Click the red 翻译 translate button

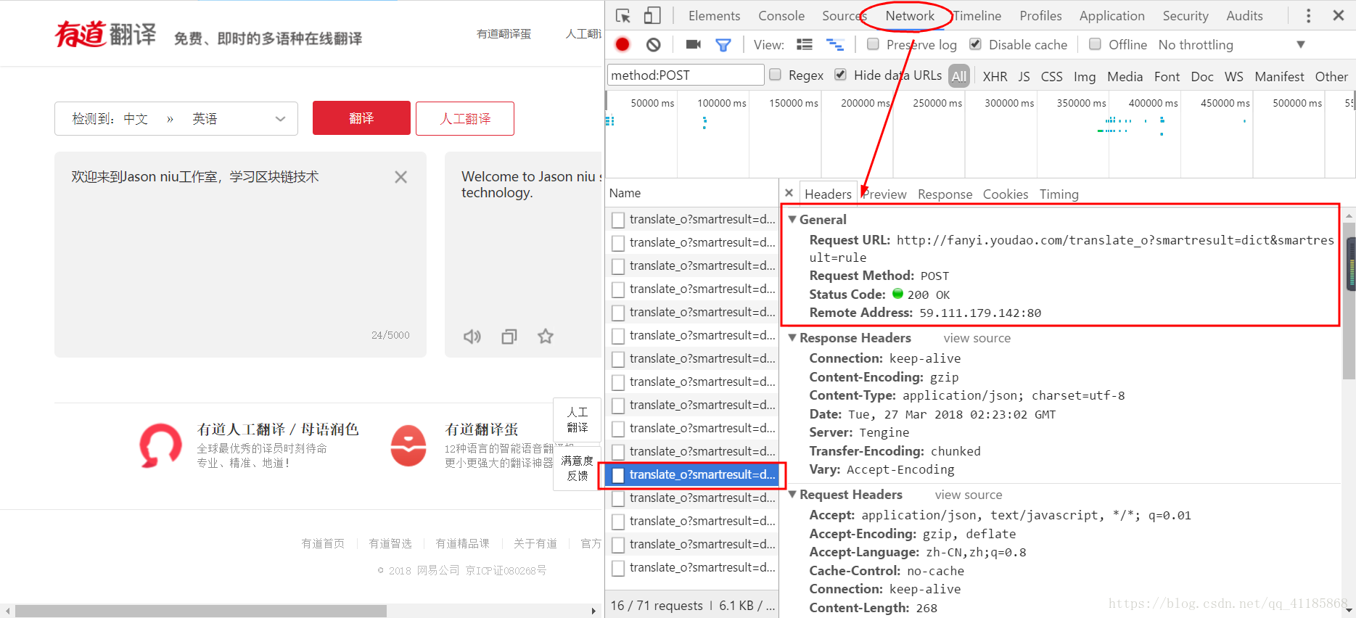[361, 118]
